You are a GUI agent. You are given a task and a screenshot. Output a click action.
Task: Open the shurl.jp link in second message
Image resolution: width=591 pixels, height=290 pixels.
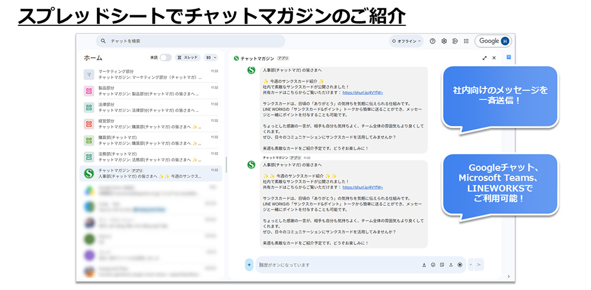pos(363,187)
